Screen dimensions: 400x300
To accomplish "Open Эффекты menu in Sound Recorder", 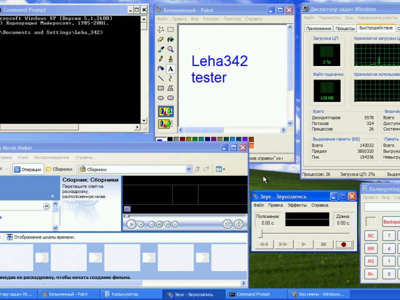I will tap(297, 205).
